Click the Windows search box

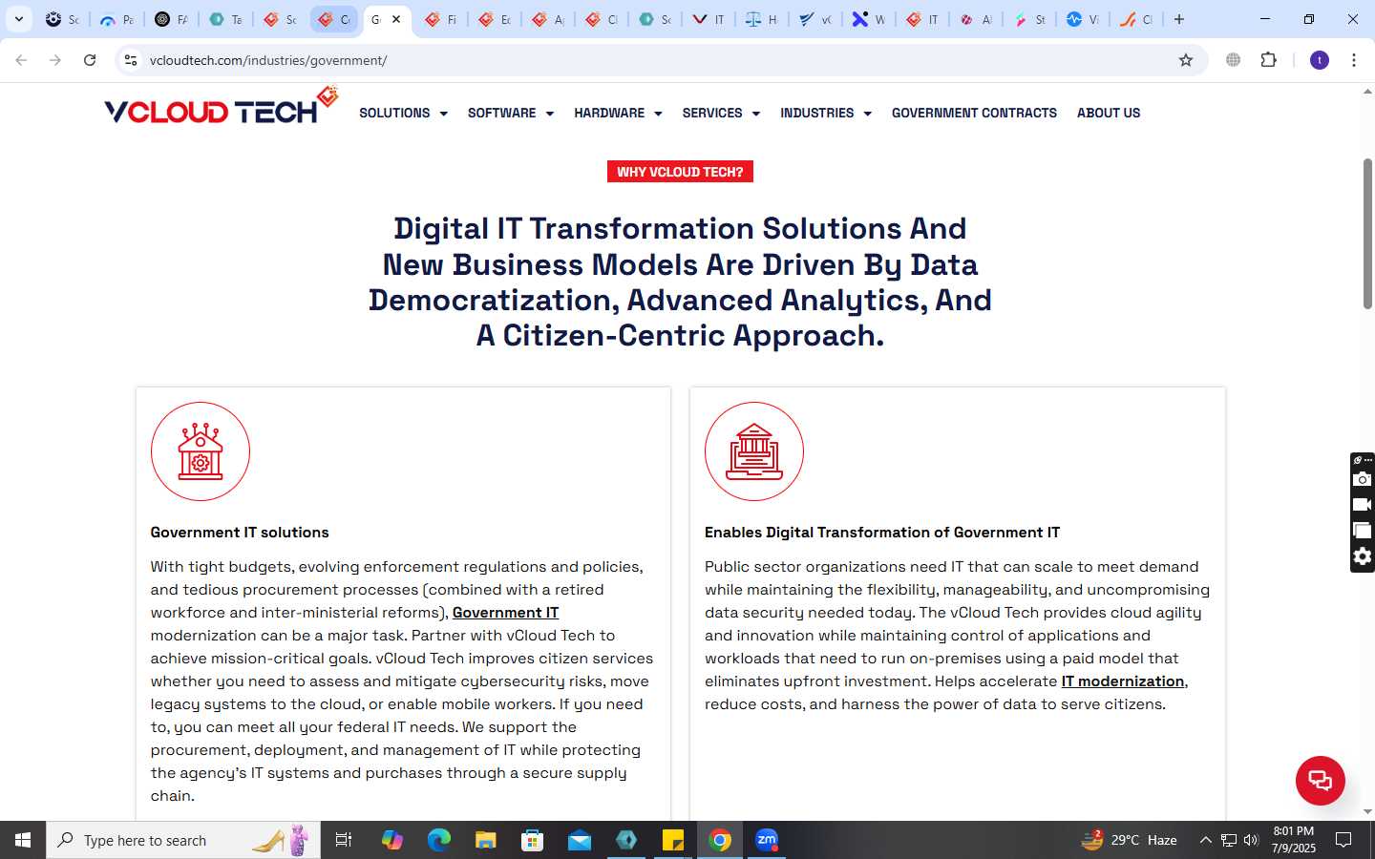(183, 840)
